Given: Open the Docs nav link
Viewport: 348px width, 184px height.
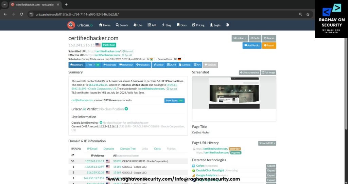Looking at the screenshot, I should click(x=181, y=25).
